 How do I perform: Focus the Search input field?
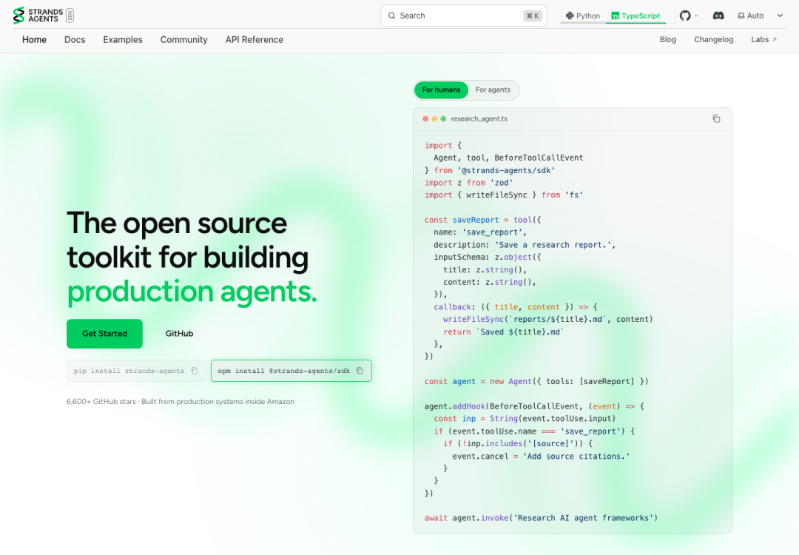pyautogui.click(x=463, y=16)
